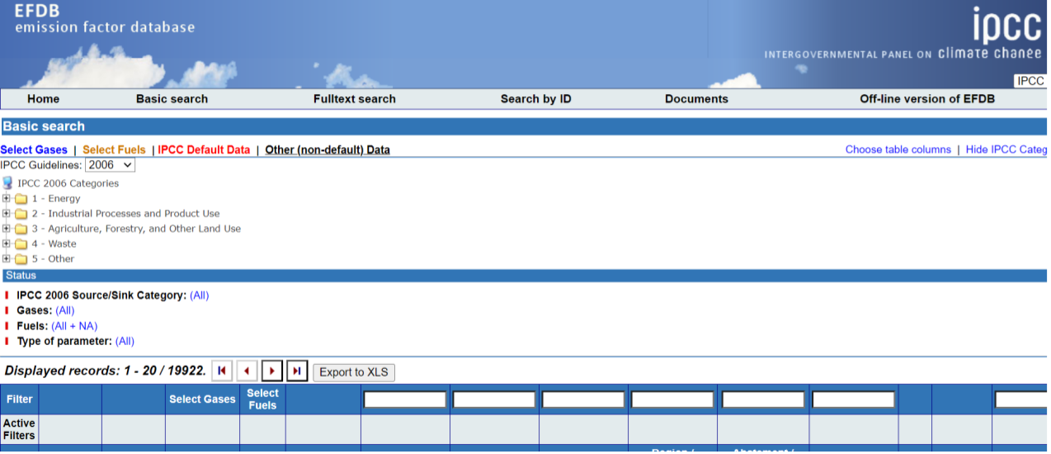Click the folder icon for 4 - Waste

click(x=21, y=244)
